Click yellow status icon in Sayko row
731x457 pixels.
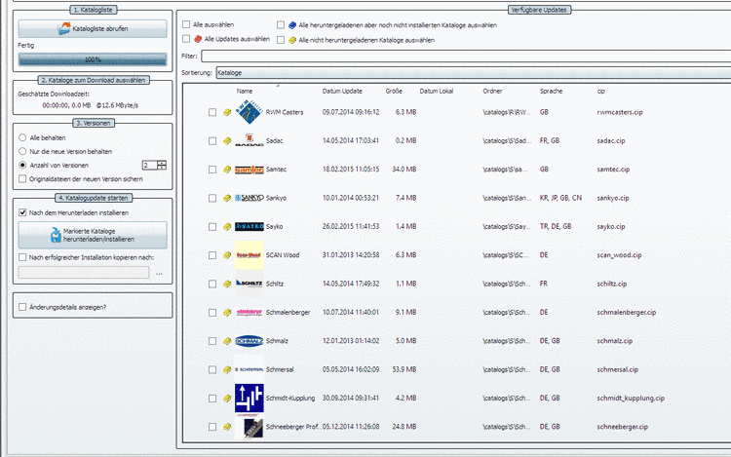point(227,227)
